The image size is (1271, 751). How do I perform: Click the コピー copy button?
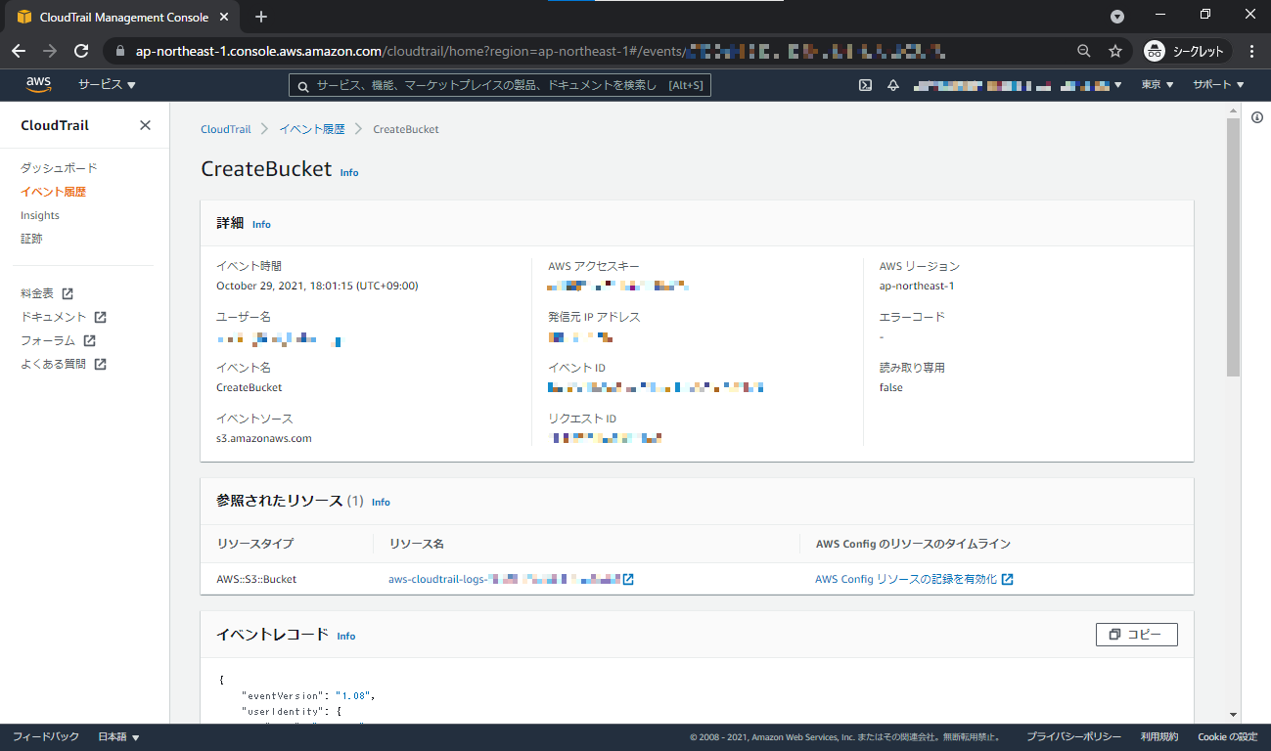pos(1136,635)
